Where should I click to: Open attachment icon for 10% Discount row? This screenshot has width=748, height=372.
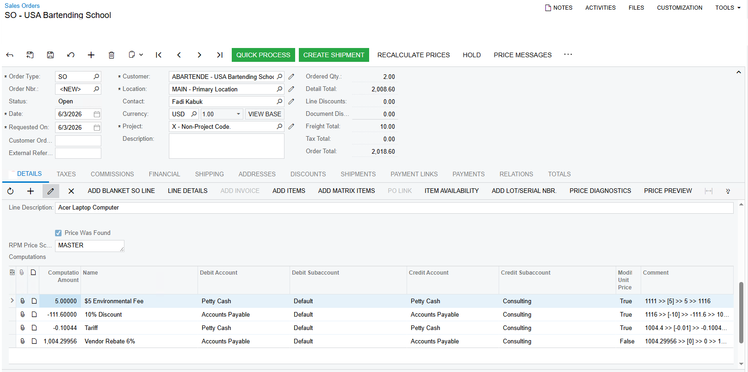[x=22, y=314]
